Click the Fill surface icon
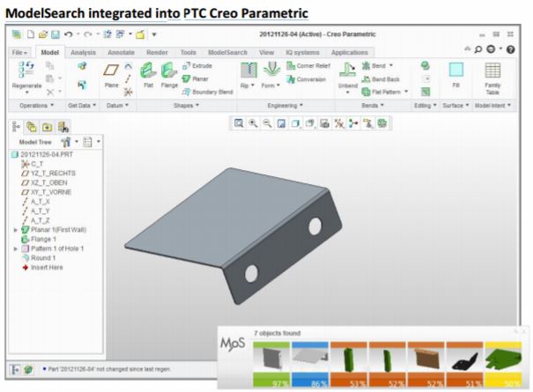This screenshot has width=533, height=392. [455, 70]
